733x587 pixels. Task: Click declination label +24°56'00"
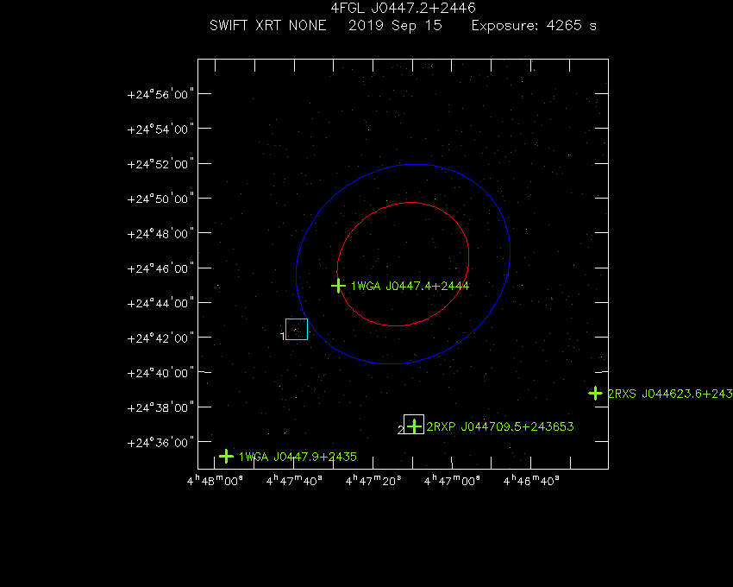pos(160,94)
